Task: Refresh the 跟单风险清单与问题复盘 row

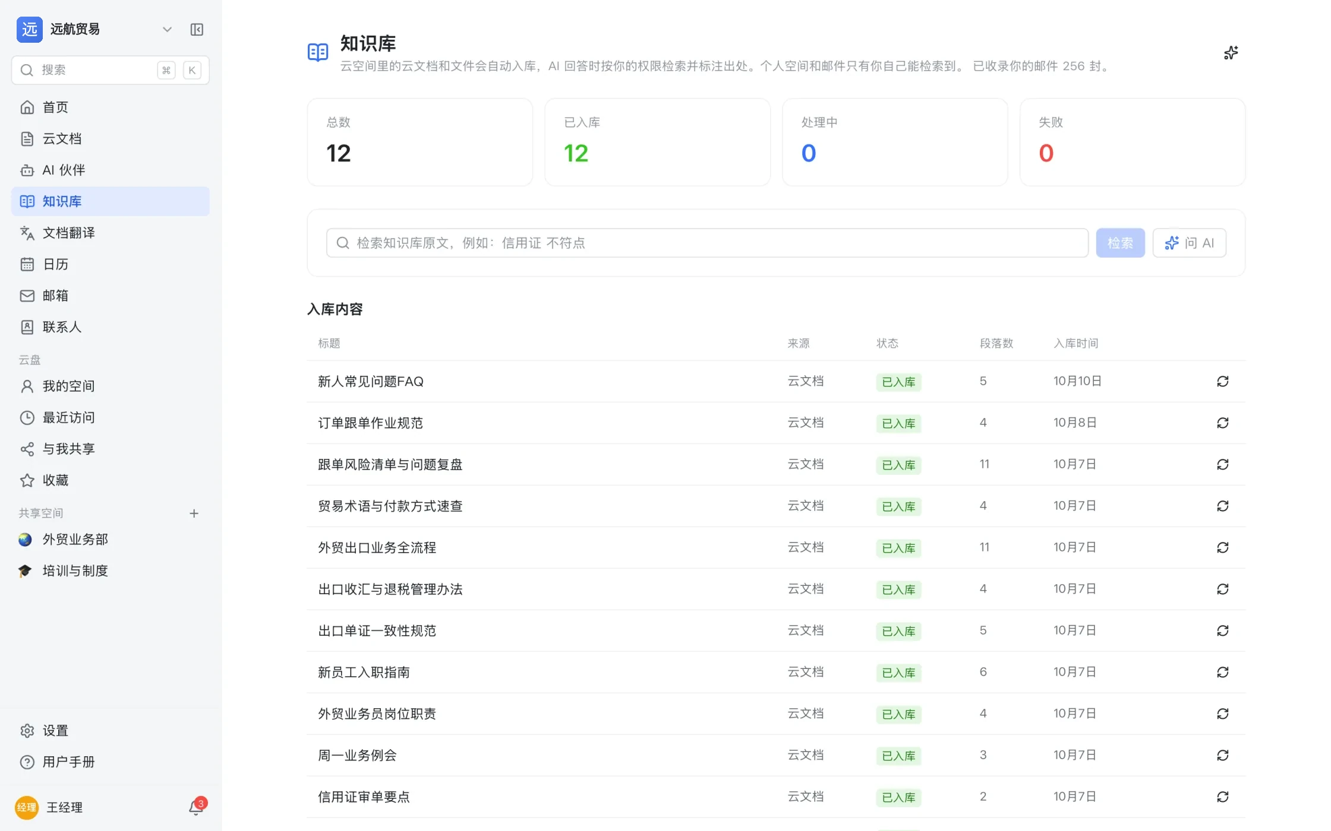Action: click(1222, 465)
